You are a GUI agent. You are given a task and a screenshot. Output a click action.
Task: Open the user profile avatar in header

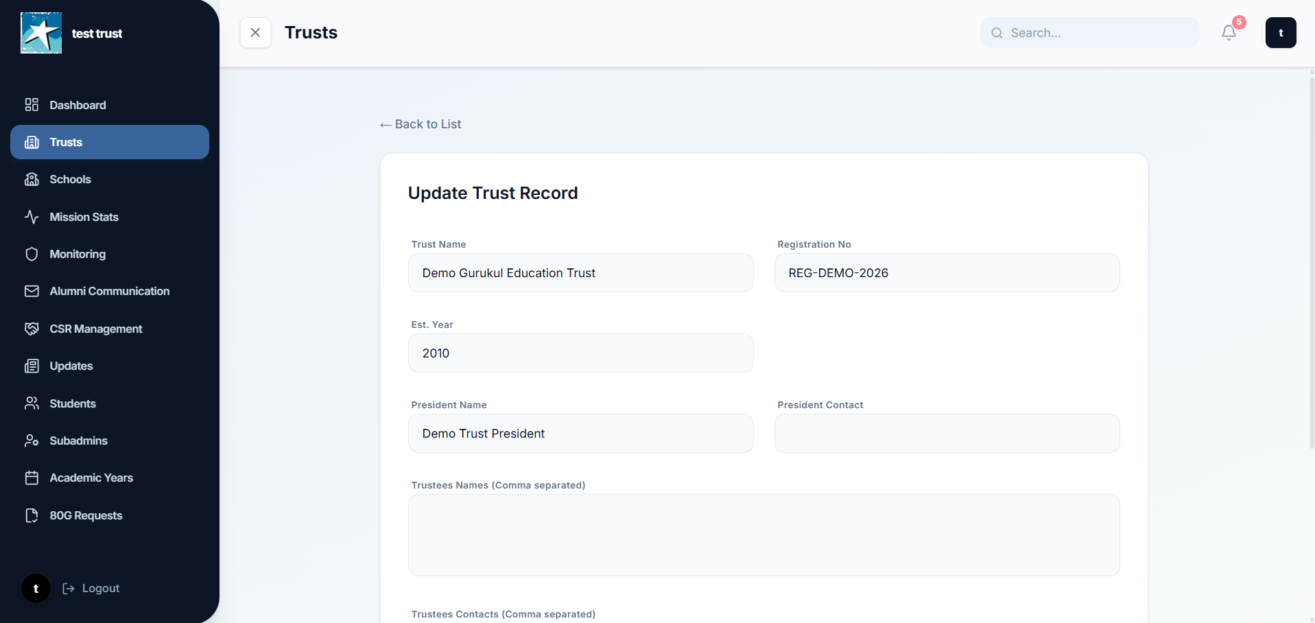[x=1281, y=32]
